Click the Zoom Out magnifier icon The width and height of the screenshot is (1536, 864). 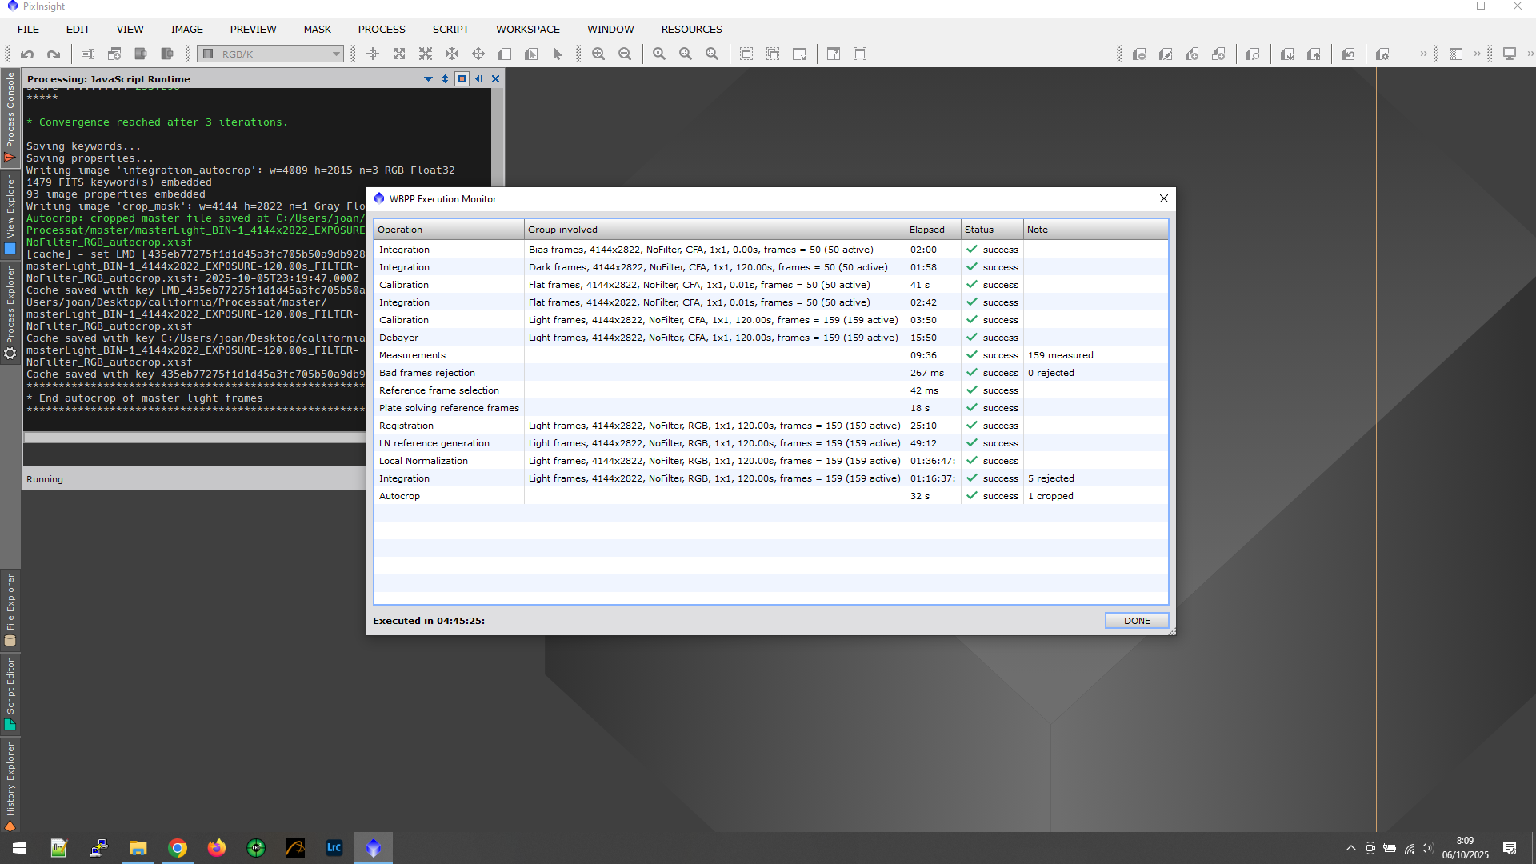[x=625, y=54]
